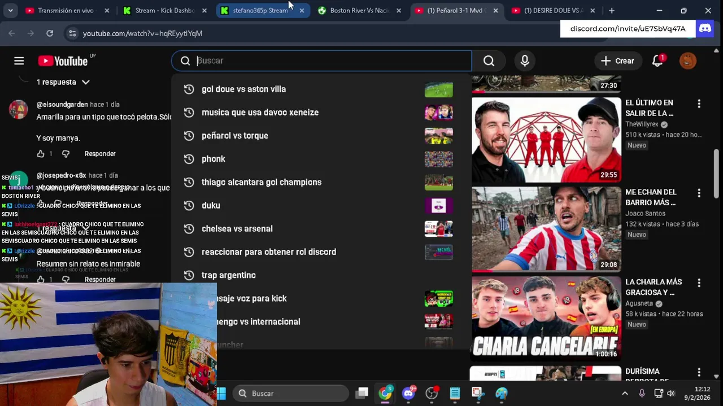Click the search magnifier button
Viewport: 723px width, 406px height.
[x=489, y=61]
